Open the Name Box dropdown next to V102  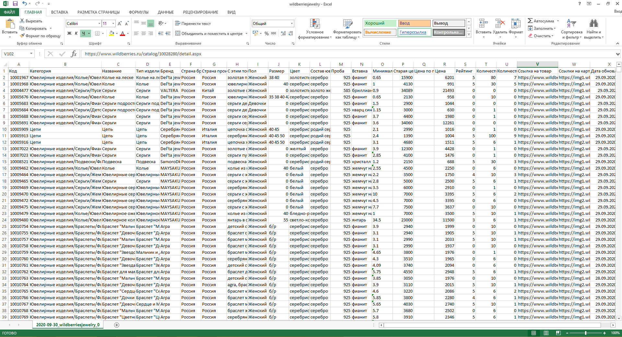click(x=31, y=54)
